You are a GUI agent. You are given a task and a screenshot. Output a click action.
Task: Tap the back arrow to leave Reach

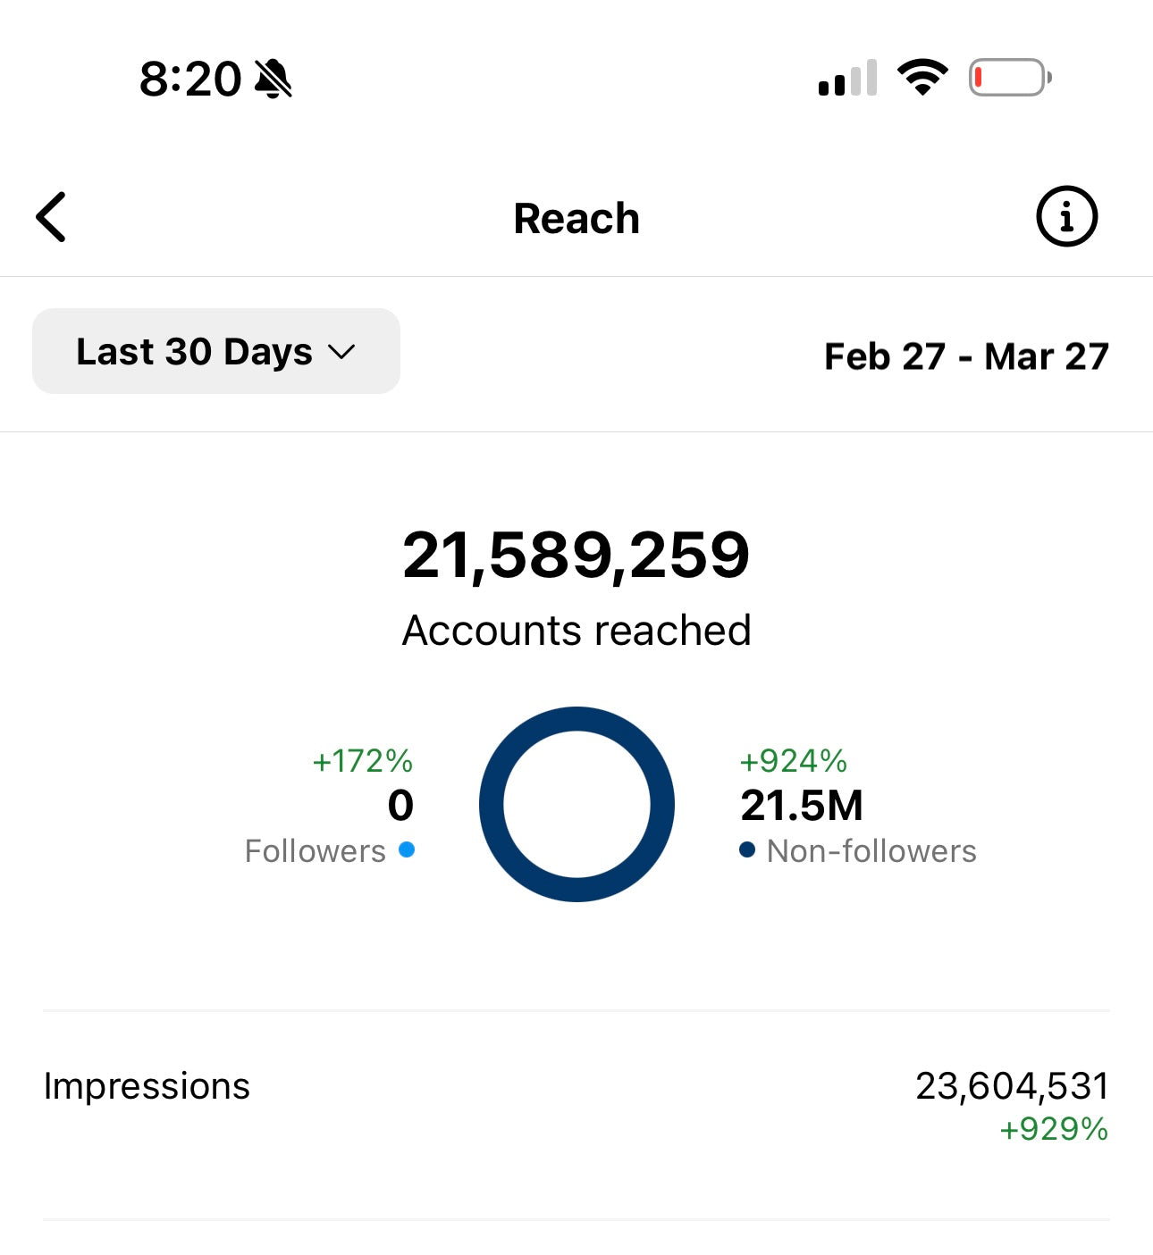point(52,217)
